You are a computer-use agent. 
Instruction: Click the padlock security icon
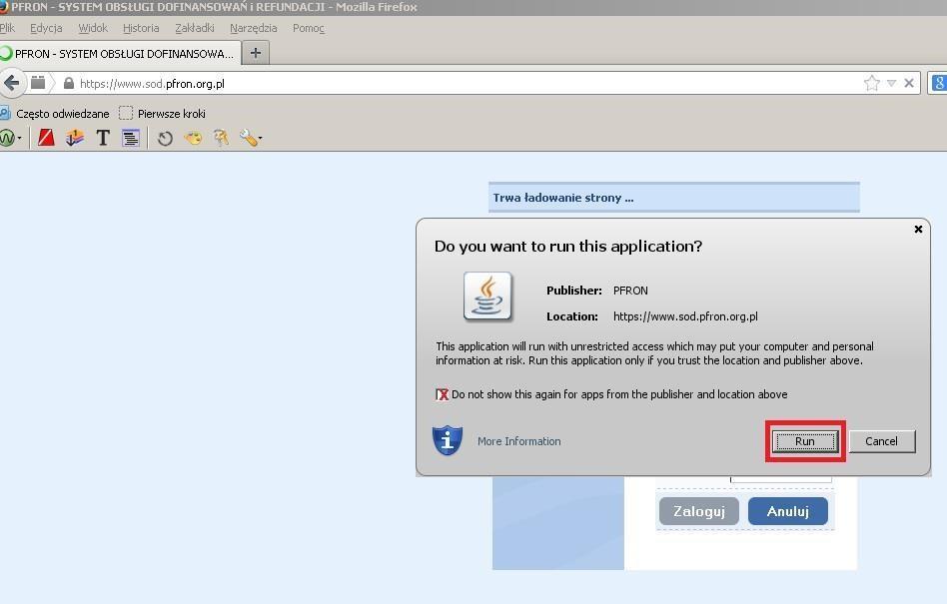[x=69, y=83]
